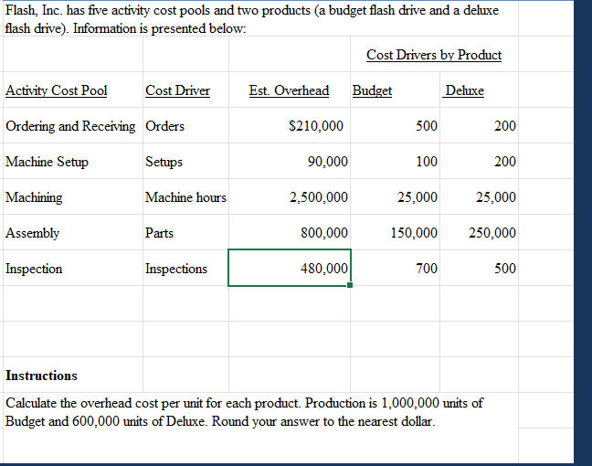Screen dimensions: 592x466
Task: Select Budget machine hours 25,000
Action: pos(395,196)
